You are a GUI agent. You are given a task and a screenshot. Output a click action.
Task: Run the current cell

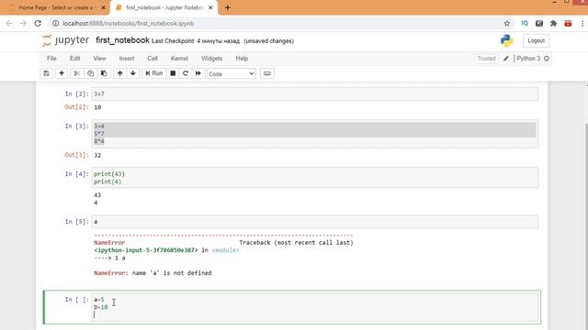pos(153,73)
